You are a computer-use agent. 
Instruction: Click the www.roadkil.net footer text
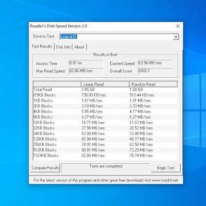point(165,180)
